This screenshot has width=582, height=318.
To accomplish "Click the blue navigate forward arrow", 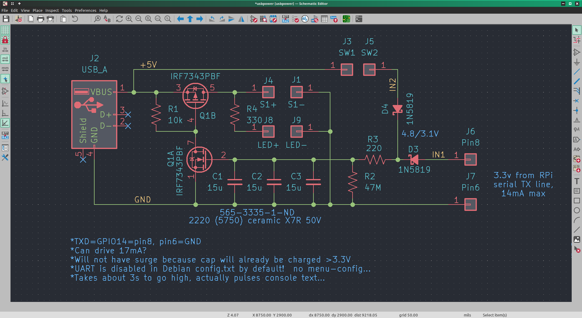I will (200, 19).
